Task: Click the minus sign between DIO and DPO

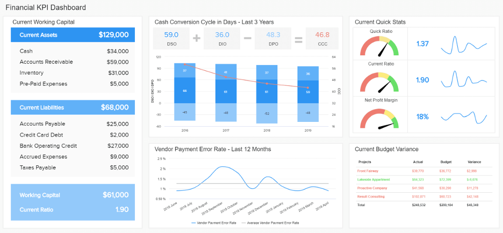Action: pos(247,38)
